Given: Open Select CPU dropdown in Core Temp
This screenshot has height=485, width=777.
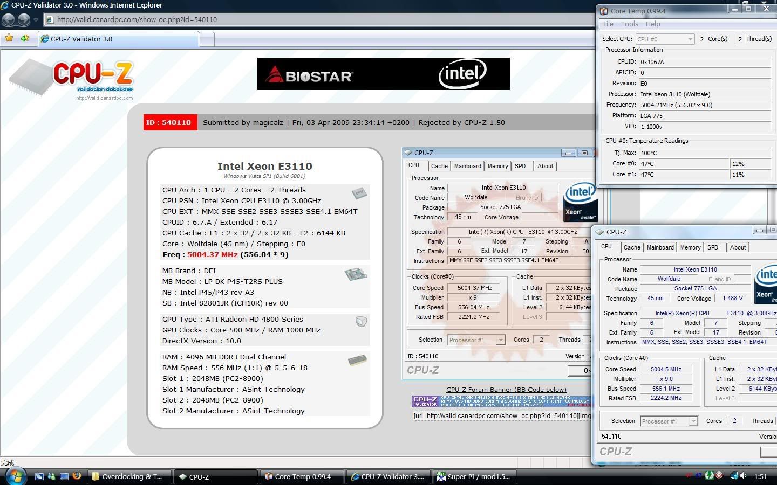Looking at the screenshot, I should pyautogui.click(x=665, y=39).
